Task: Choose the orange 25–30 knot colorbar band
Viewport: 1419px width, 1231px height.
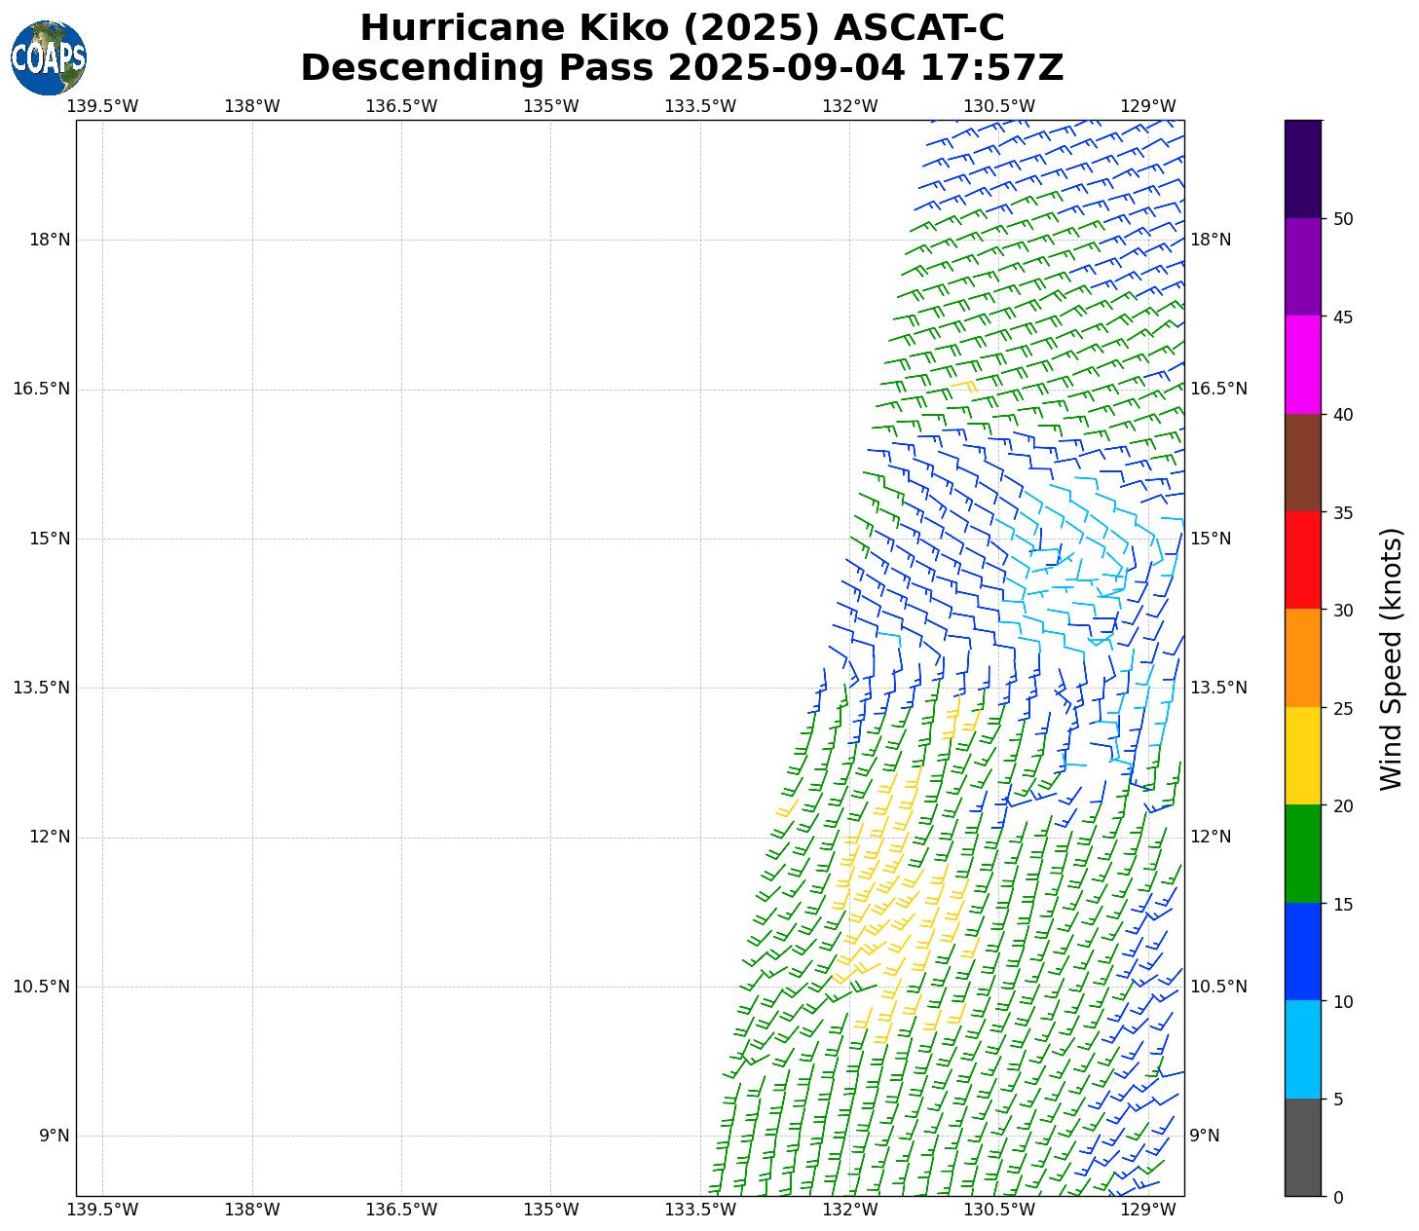Action: [1302, 657]
